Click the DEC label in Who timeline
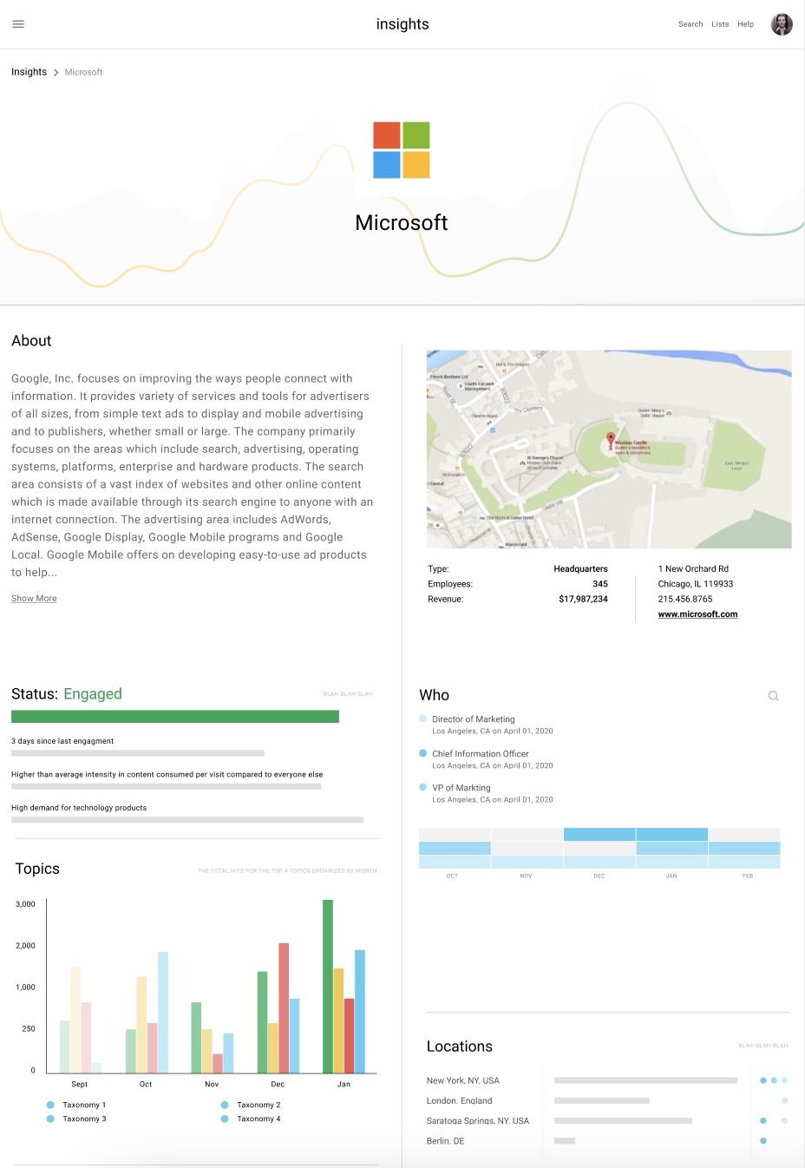Viewport: 805px width, 1168px height. (599, 876)
